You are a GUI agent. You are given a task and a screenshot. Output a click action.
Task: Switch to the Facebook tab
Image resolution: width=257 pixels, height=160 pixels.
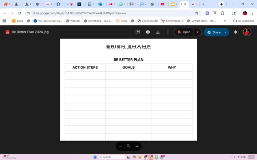pos(59,4)
